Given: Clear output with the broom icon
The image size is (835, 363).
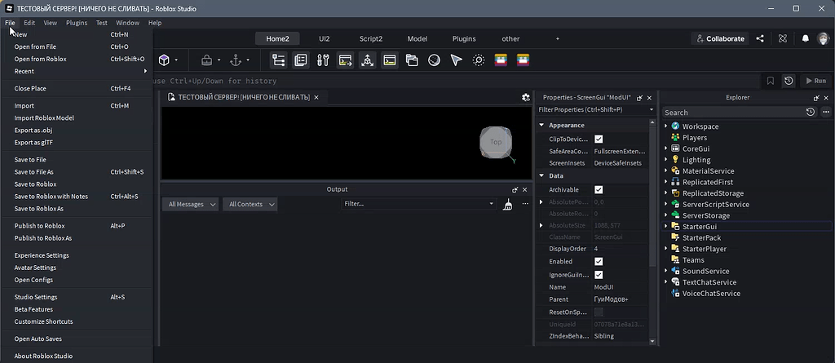Looking at the screenshot, I should point(507,204).
